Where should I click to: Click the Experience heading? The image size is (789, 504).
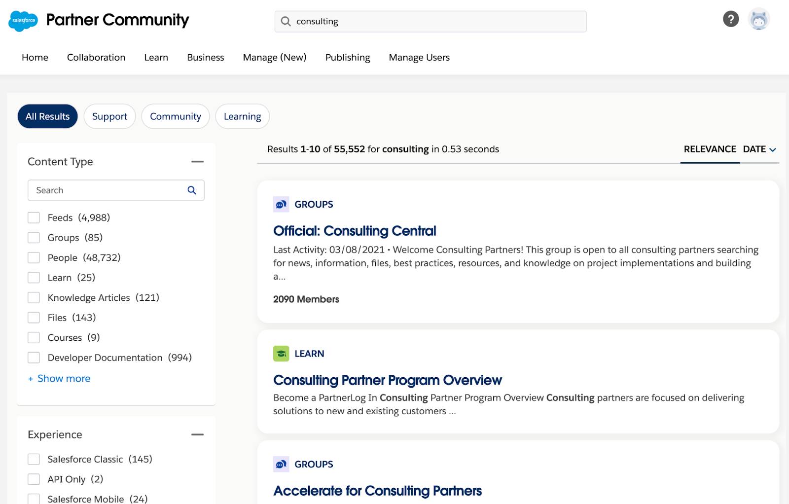(55, 434)
